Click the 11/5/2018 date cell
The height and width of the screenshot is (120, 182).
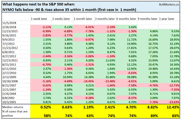pos(9,23)
